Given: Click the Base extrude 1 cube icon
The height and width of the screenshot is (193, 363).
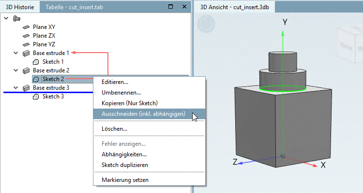Looking at the screenshot, I should [26, 53].
